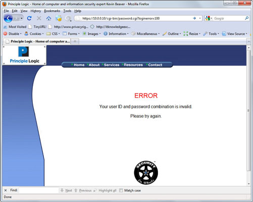
Task: Open the Cookies dropdown in toolbar
Action: pyautogui.click(x=34, y=34)
